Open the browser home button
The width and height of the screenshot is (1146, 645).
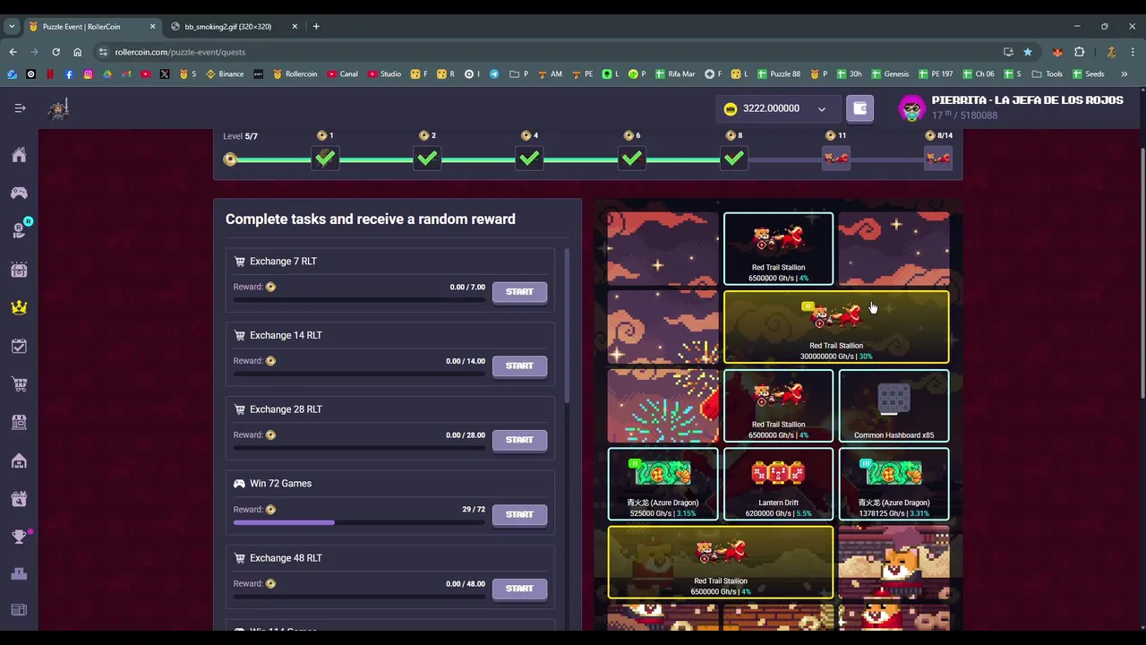point(77,52)
